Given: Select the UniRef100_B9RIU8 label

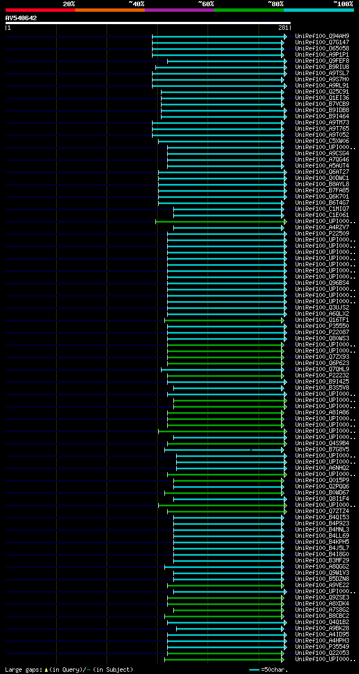Looking at the screenshot, I should (x=322, y=67).
